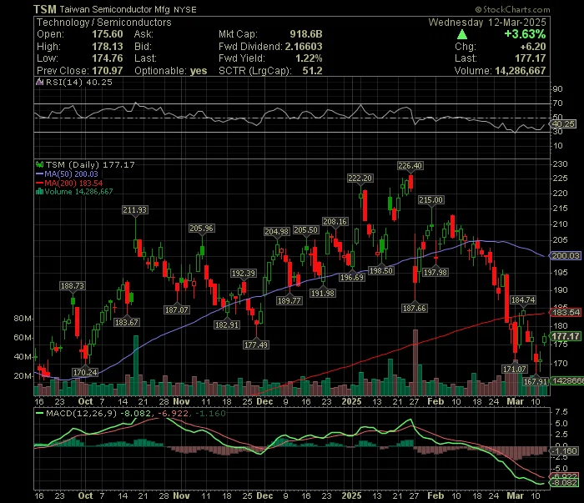Click the RSI(14) indicator icon
The height and width of the screenshot is (503, 584).
(x=39, y=82)
